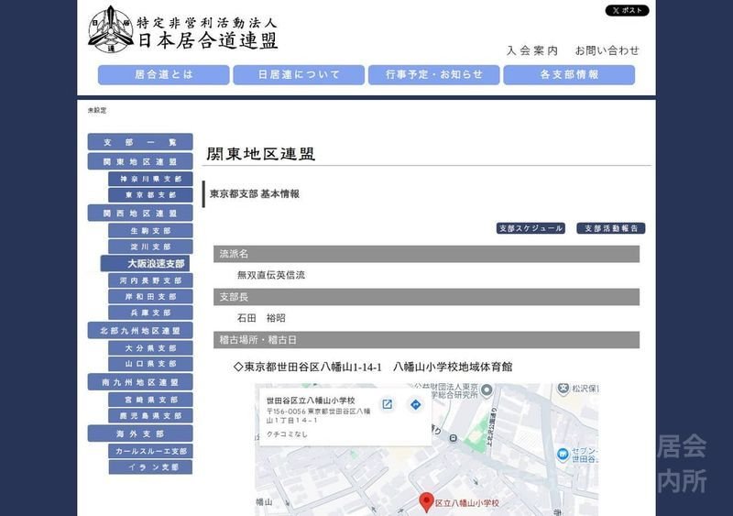Image resolution: width=733 pixels, height=516 pixels.
Task: Select 海外支部 in the sidebar
Action: (x=140, y=434)
